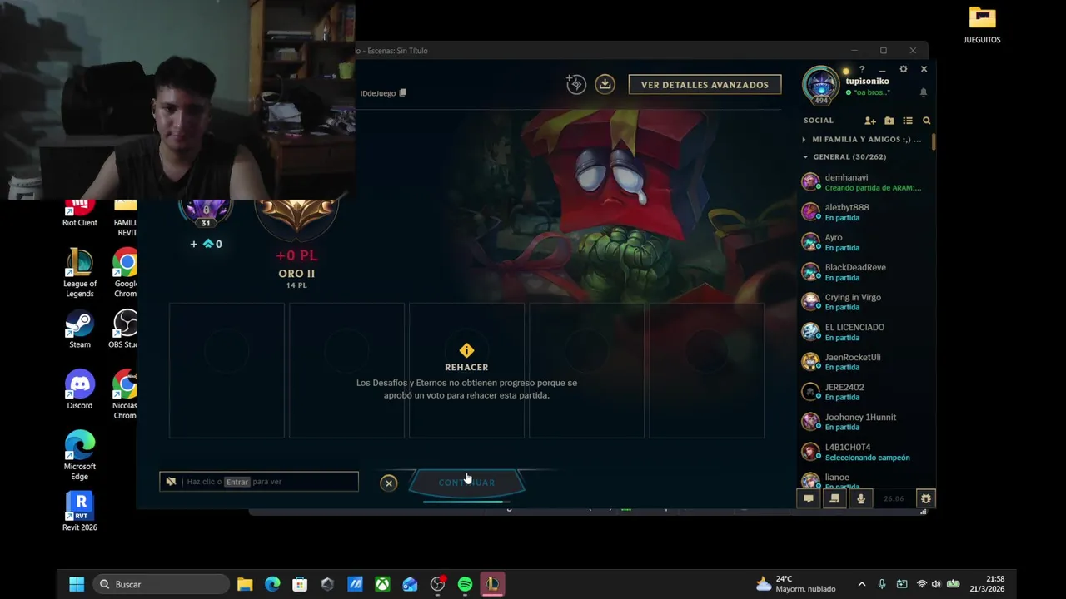Click the circular highlight icon beside download

(x=576, y=84)
